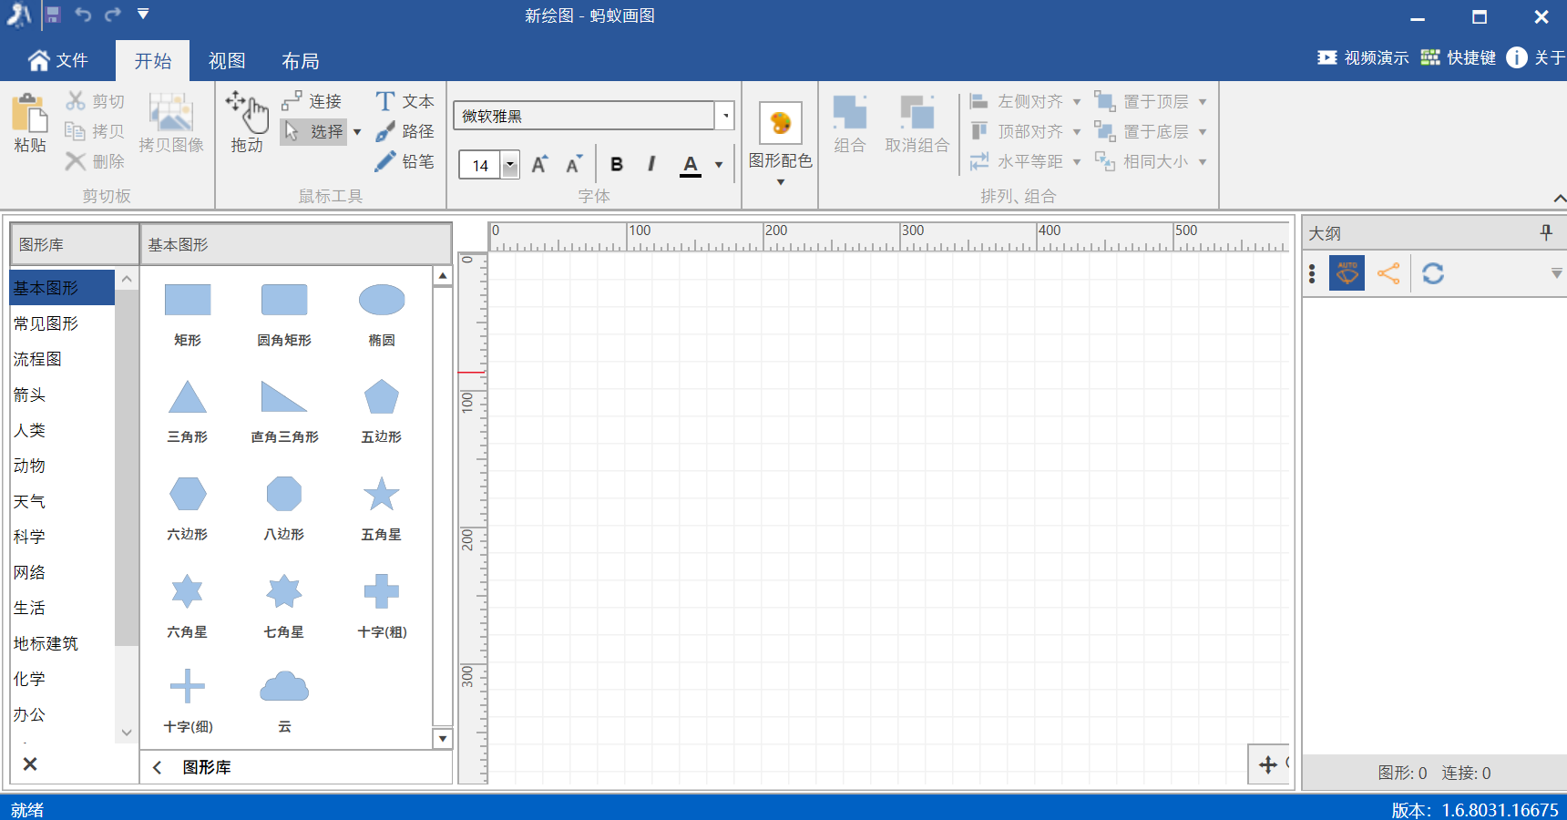Open the File (文件) menu

coord(58,60)
